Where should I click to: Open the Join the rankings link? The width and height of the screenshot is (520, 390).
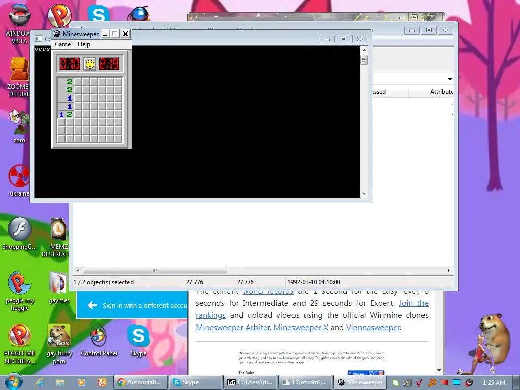(413, 303)
